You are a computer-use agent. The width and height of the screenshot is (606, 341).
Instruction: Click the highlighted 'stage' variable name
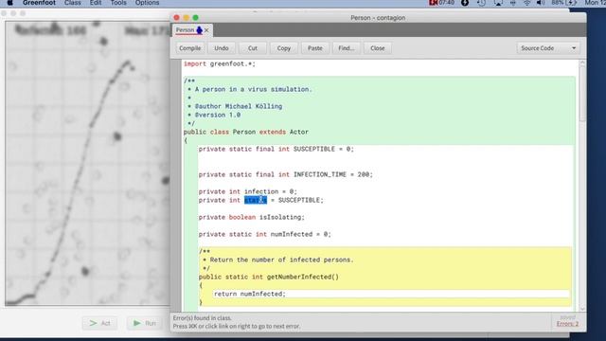tap(256, 200)
